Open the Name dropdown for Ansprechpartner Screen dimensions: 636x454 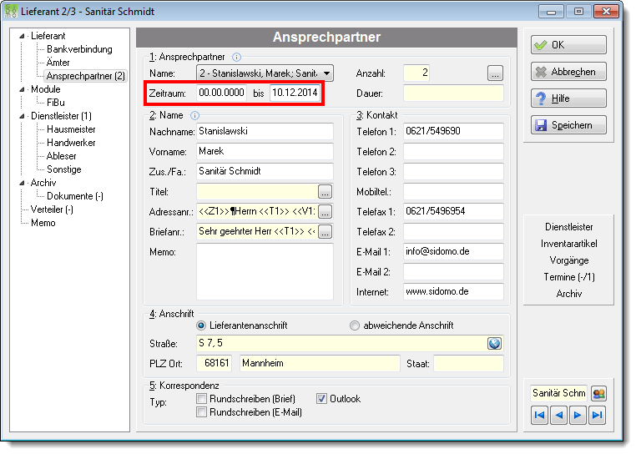326,73
